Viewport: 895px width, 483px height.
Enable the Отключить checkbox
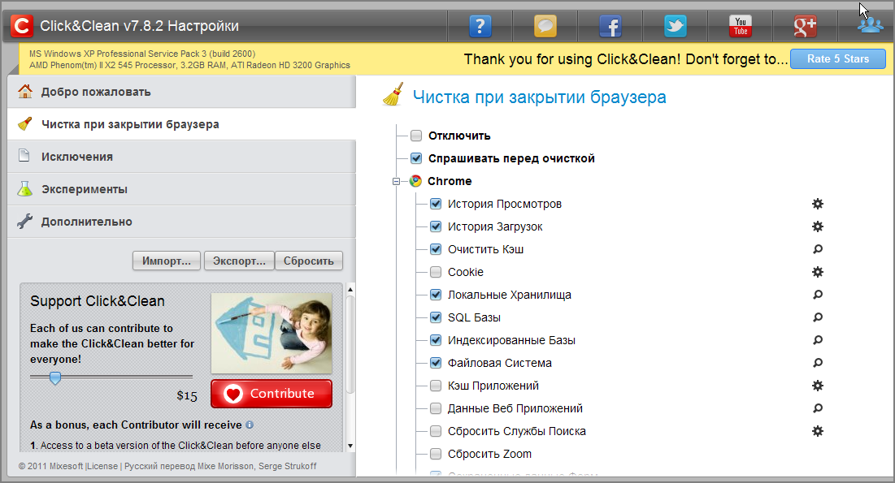(416, 136)
